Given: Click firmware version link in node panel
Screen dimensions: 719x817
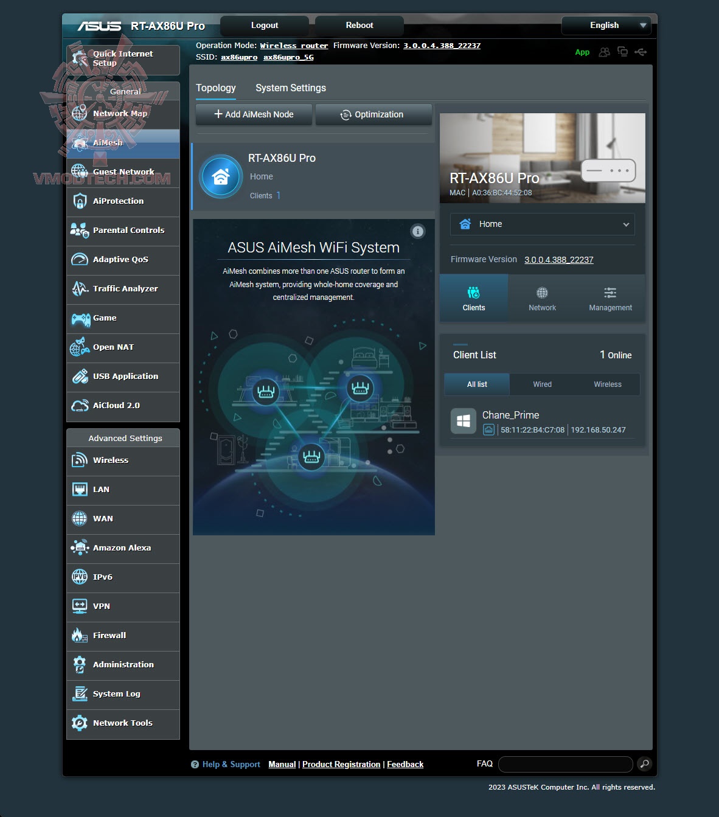Looking at the screenshot, I should point(559,260).
